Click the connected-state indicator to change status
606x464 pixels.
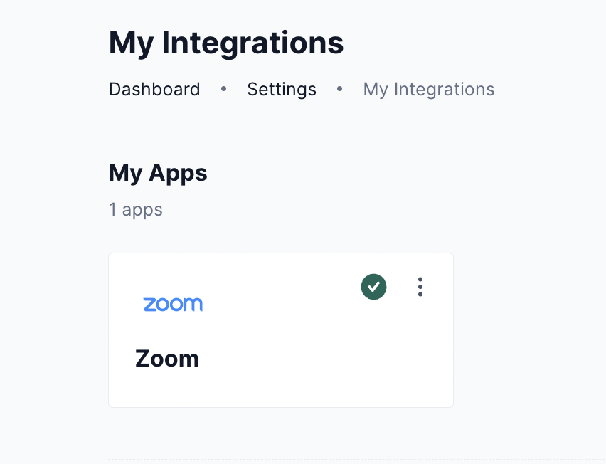[x=373, y=287]
